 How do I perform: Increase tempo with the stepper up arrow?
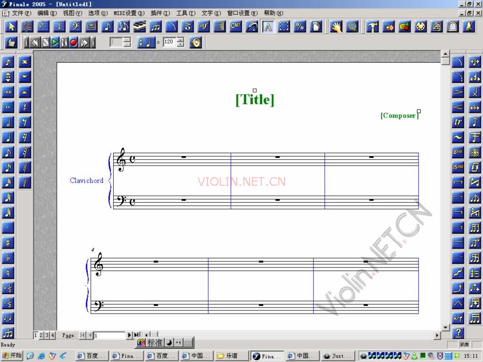[181, 40]
